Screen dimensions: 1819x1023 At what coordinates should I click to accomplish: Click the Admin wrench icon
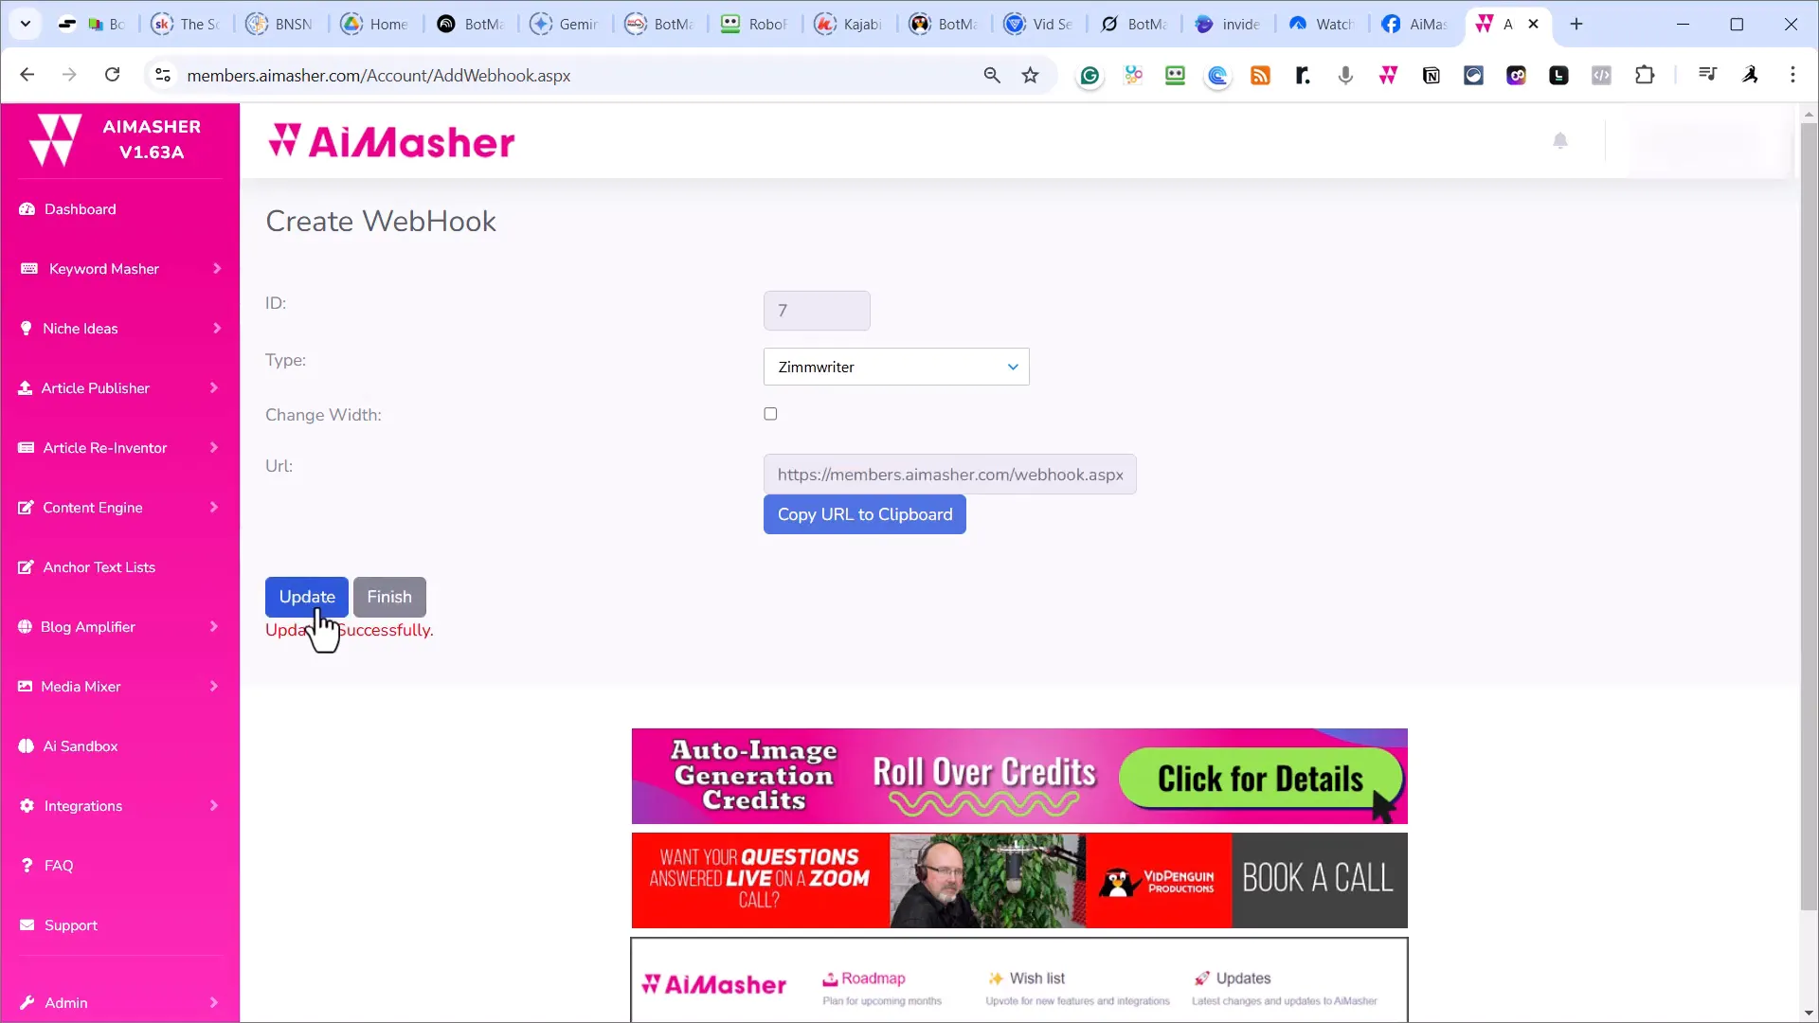click(27, 1003)
